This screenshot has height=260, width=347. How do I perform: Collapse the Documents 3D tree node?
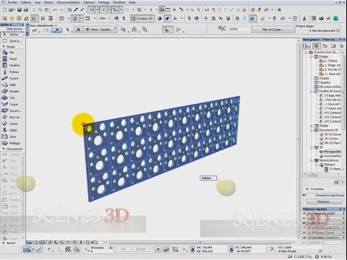(x=312, y=130)
